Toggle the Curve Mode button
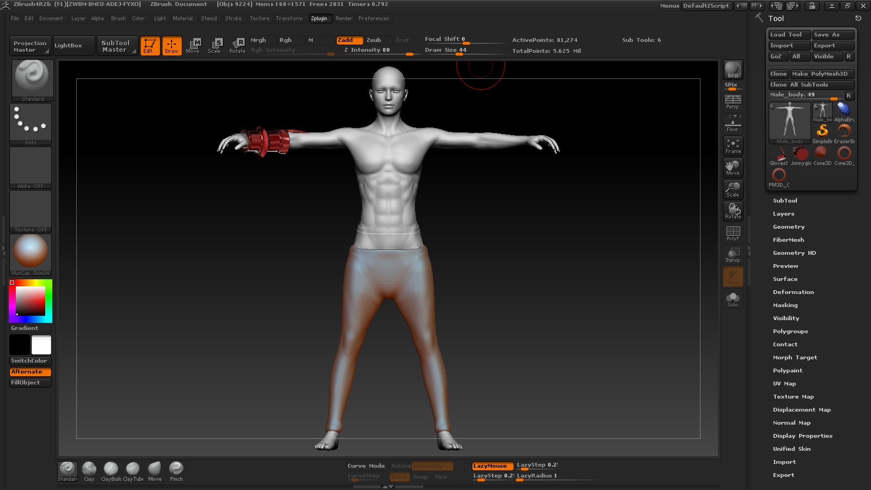 367,465
